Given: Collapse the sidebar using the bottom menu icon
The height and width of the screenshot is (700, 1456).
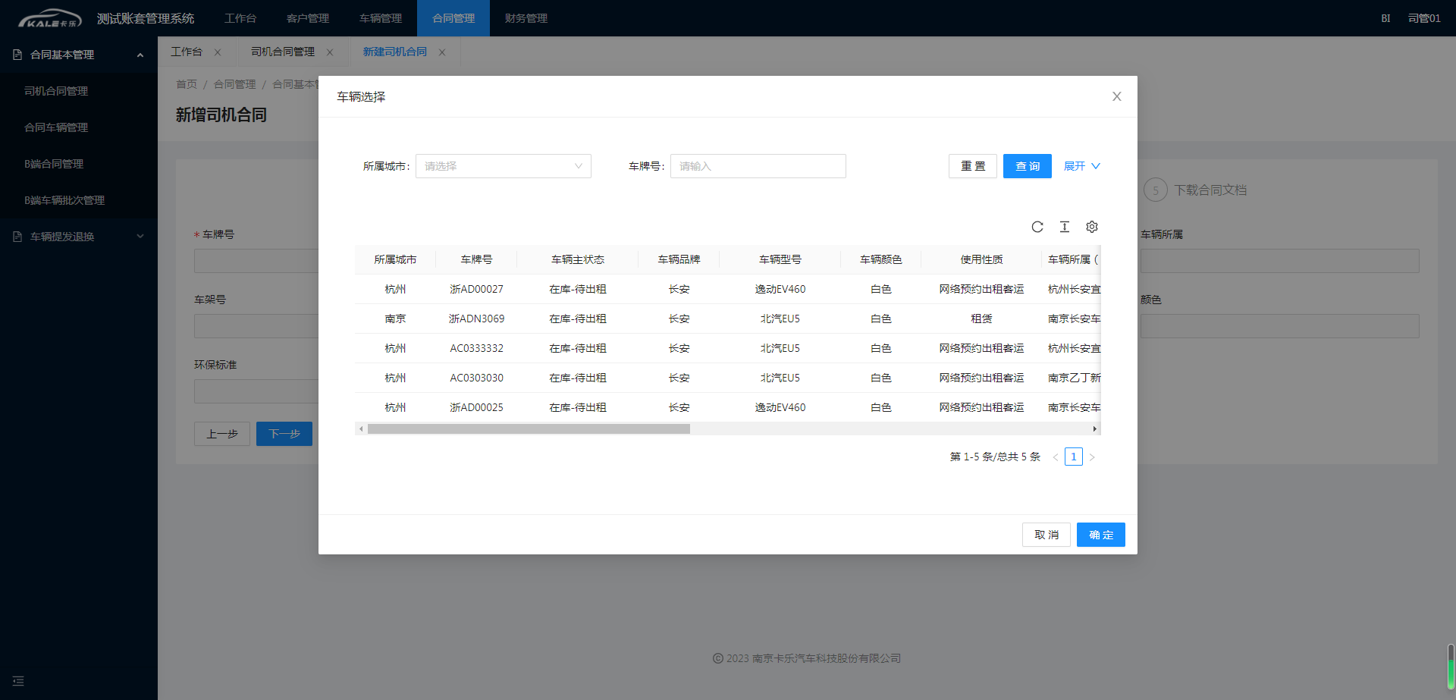Looking at the screenshot, I should (x=18, y=681).
